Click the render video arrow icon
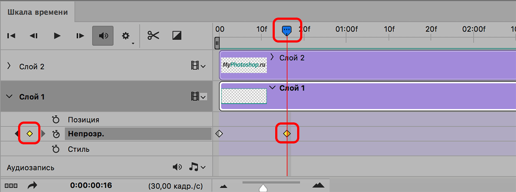The height and width of the screenshot is (192, 516). pos(32,186)
